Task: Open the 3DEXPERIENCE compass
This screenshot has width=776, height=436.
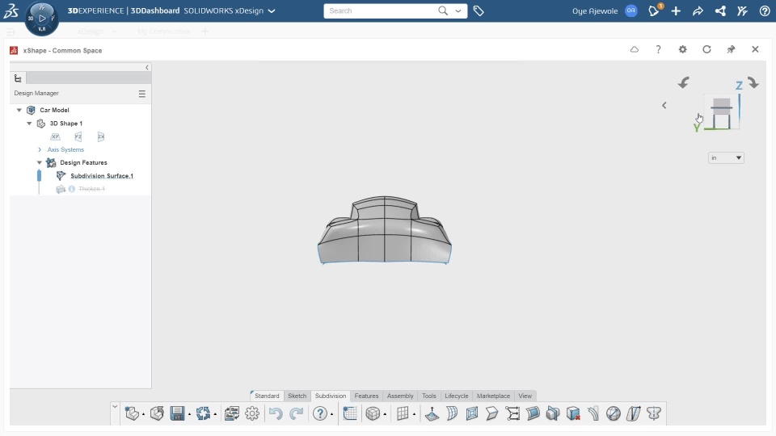Action: coord(42,19)
